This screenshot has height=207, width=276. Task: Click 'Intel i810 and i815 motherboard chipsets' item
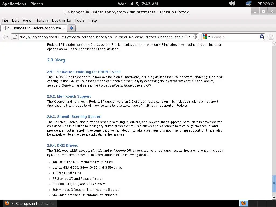(82, 162)
